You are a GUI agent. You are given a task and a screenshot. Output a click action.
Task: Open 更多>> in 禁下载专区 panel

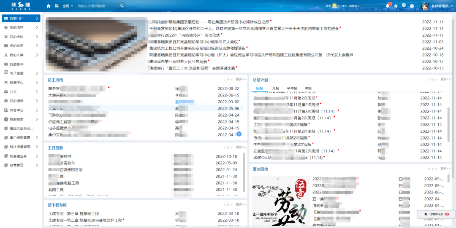(x=241, y=204)
